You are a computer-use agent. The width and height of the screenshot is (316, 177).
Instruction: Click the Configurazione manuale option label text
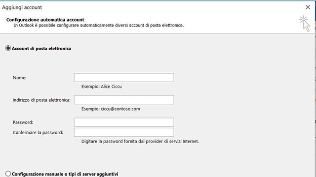tap(65, 174)
